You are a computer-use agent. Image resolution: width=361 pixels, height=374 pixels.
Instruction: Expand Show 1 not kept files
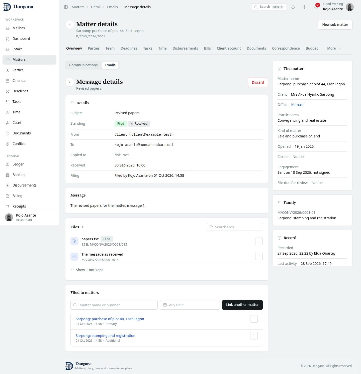tap(87, 270)
